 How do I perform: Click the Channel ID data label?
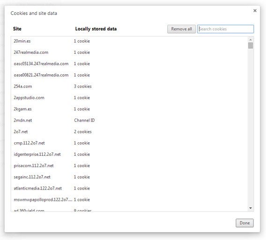coord(84,120)
